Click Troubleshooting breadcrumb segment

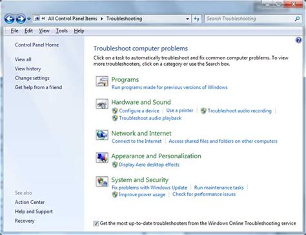(x=124, y=19)
